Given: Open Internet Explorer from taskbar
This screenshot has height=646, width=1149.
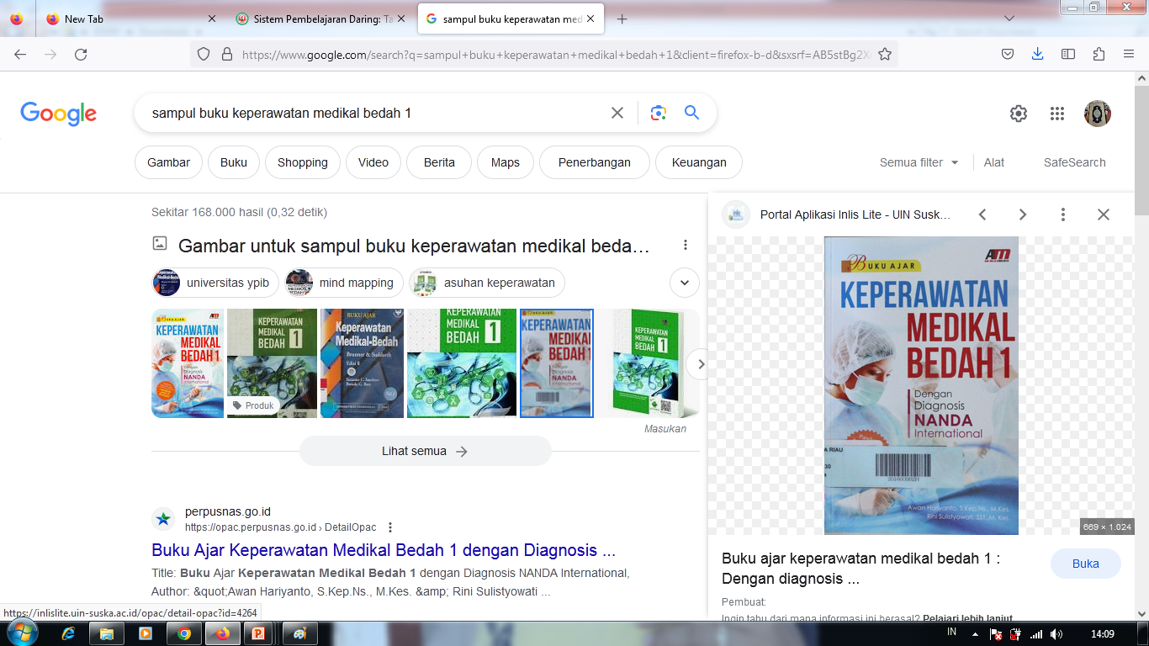Looking at the screenshot, I should [x=69, y=633].
